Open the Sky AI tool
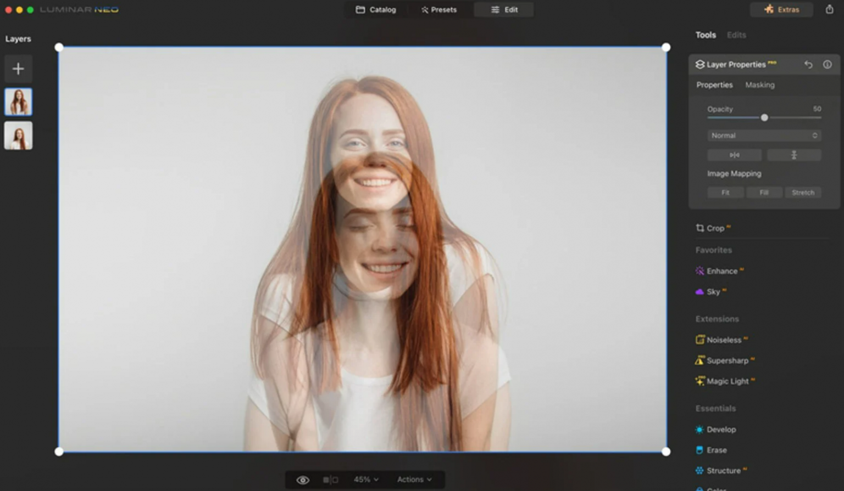844x491 pixels. (x=711, y=292)
